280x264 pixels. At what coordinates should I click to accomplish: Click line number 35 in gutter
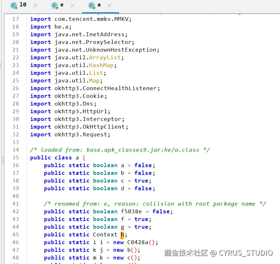click(x=15, y=158)
